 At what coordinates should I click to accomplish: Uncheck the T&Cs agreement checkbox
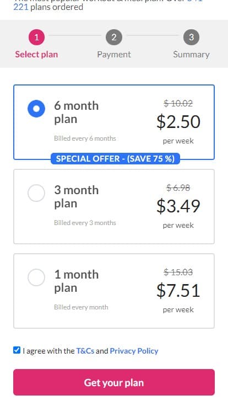(x=17, y=350)
